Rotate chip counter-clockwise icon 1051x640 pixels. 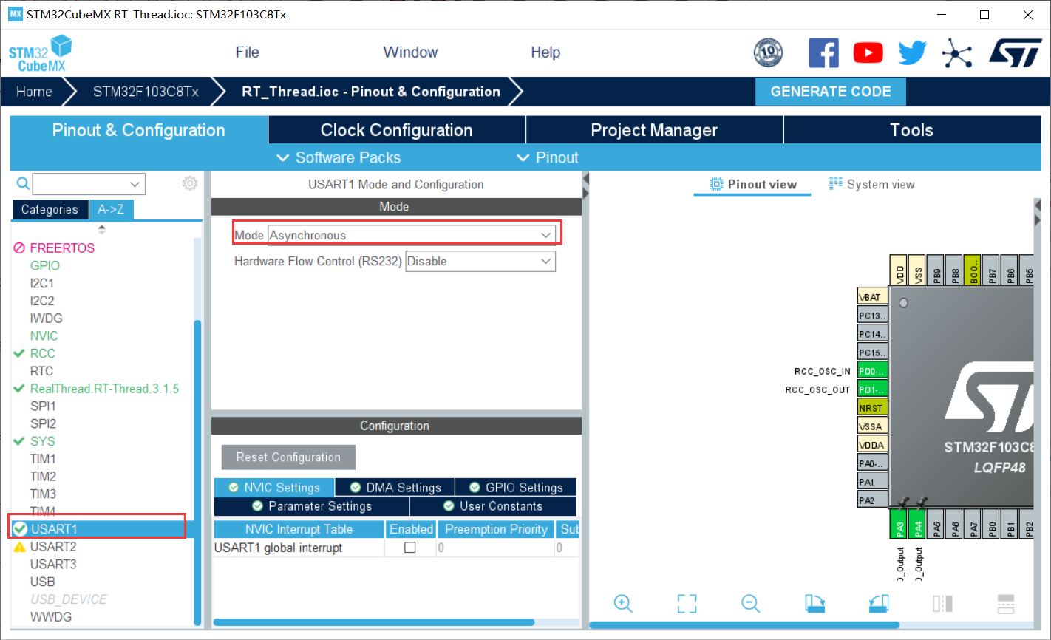(x=878, y=604)
